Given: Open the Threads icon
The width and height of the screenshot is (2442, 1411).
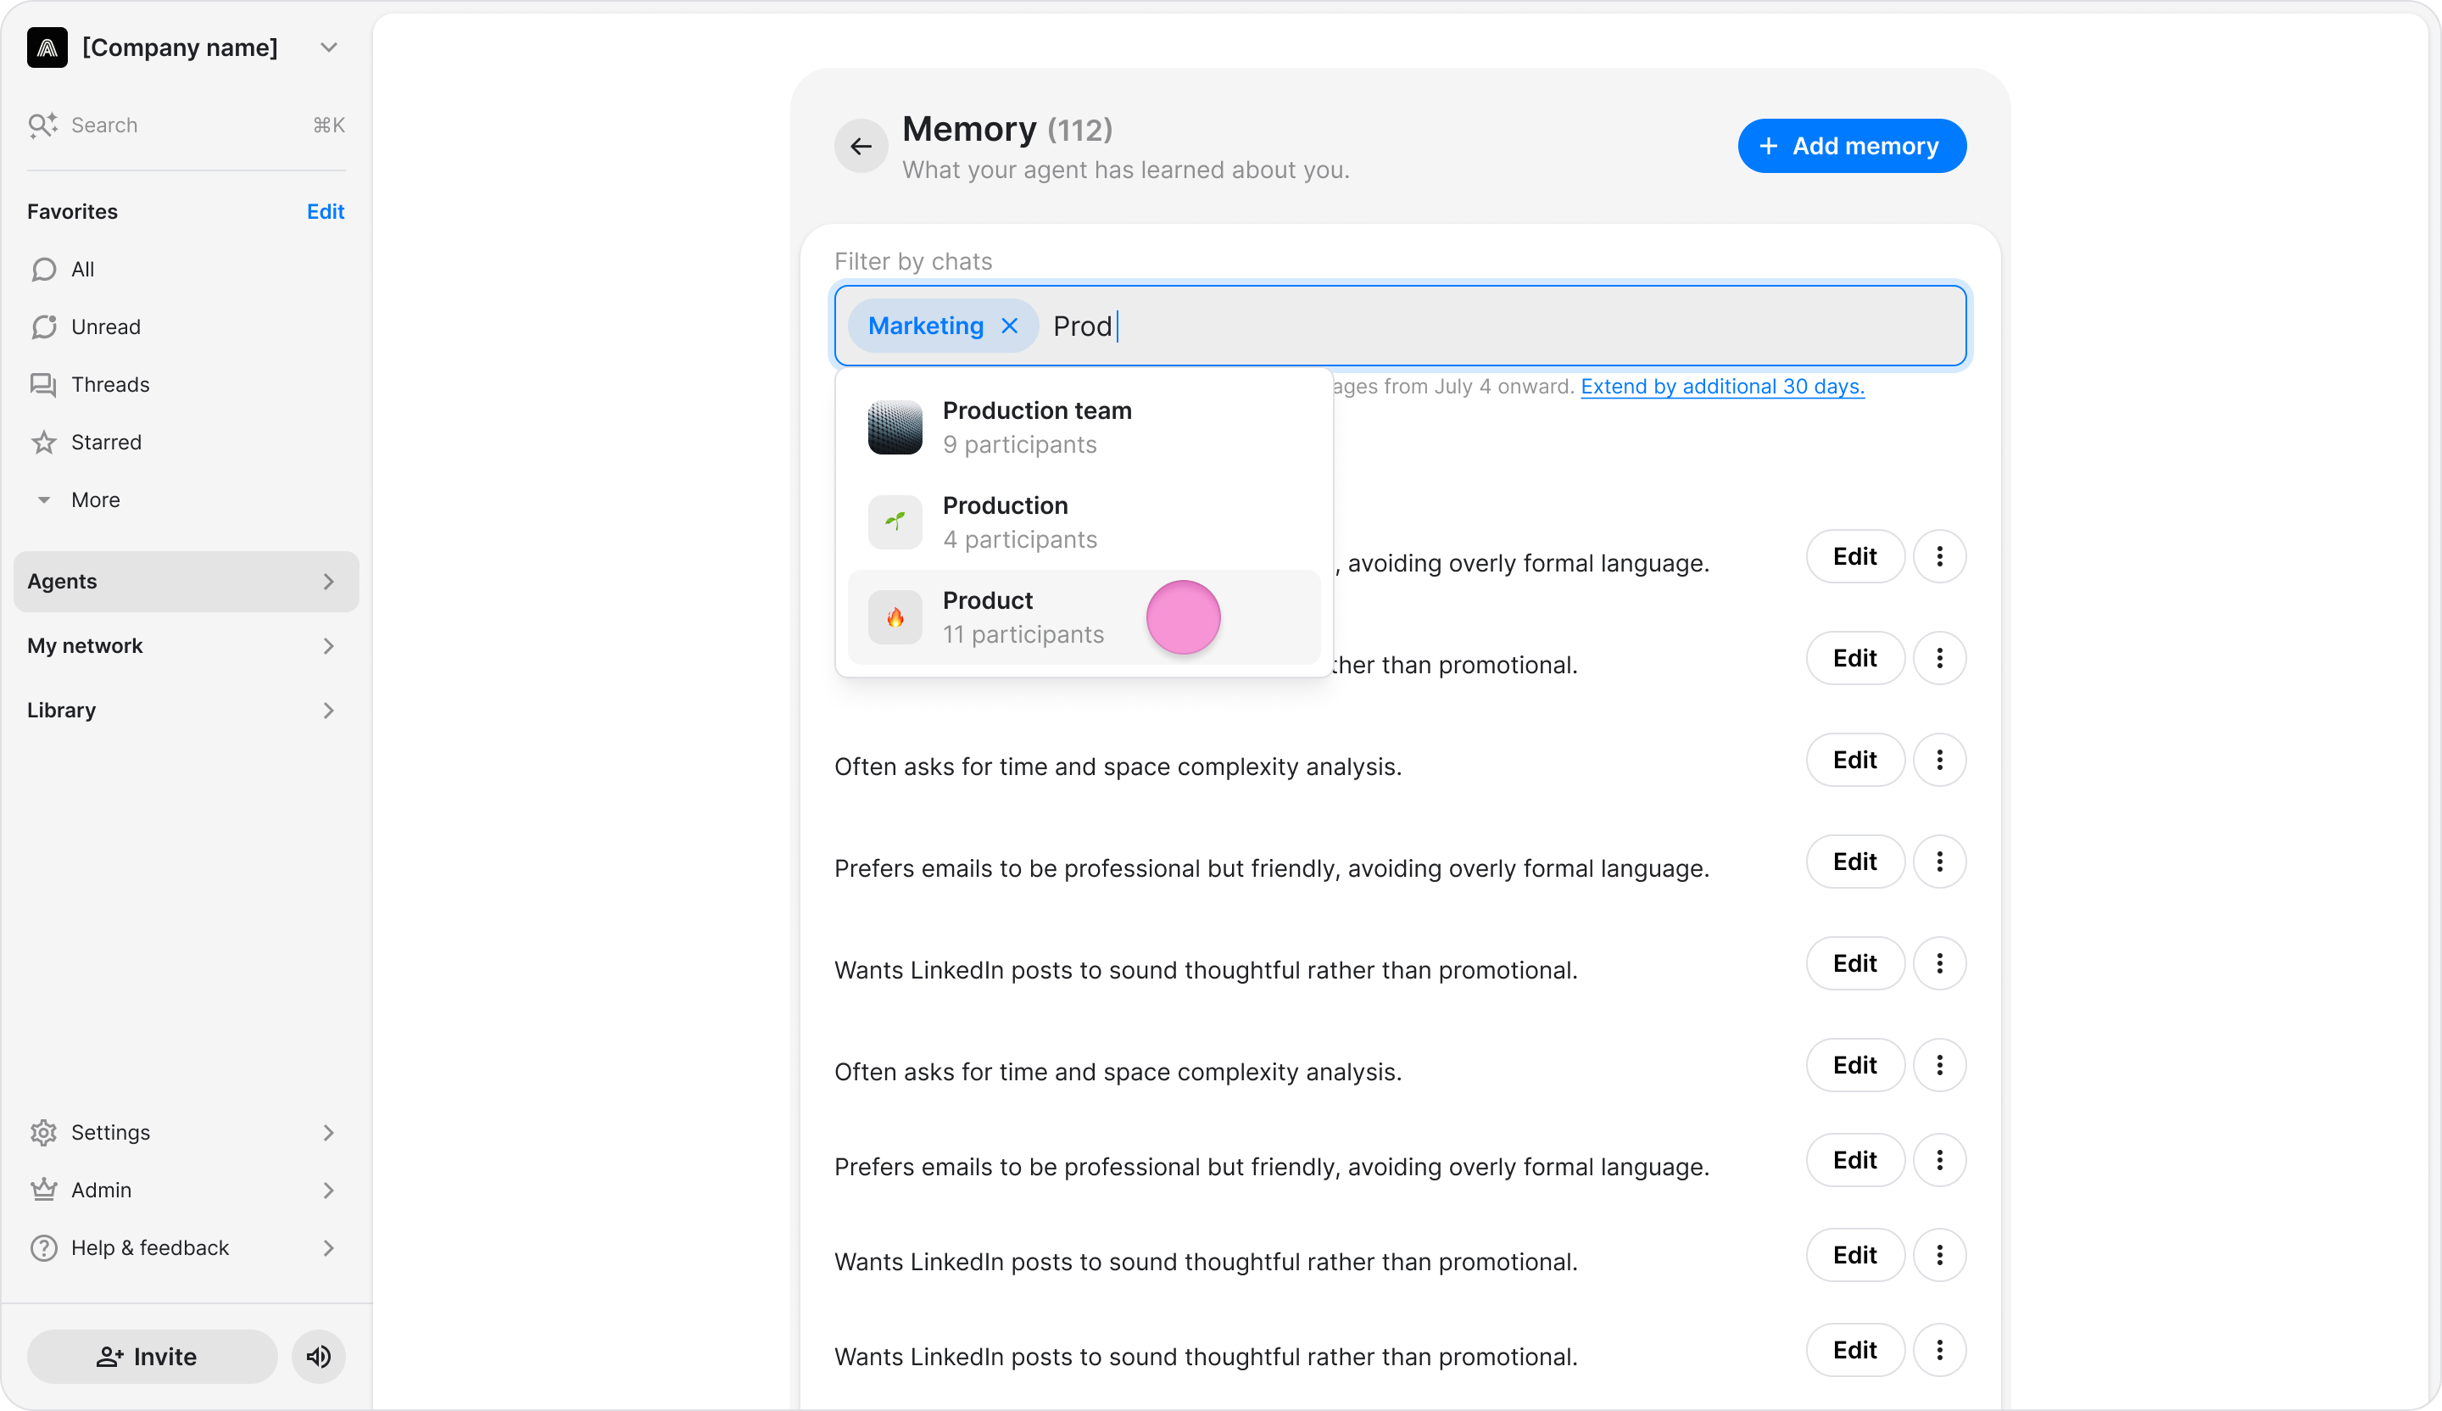Looking at the screenshot, I should pos(43,385).
